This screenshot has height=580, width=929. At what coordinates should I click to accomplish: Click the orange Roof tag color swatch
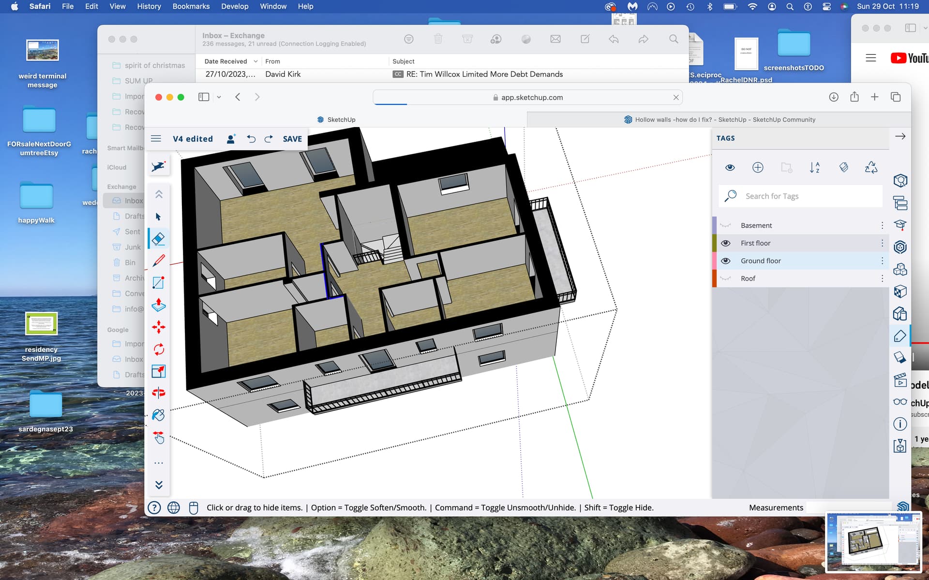[x=714, y=278]
